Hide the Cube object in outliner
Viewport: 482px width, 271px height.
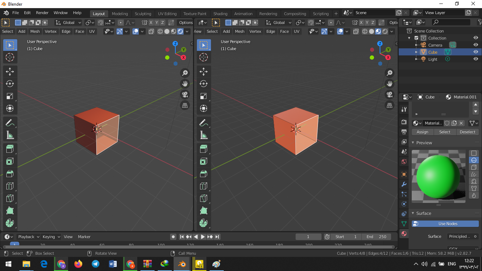click(476, 52)
